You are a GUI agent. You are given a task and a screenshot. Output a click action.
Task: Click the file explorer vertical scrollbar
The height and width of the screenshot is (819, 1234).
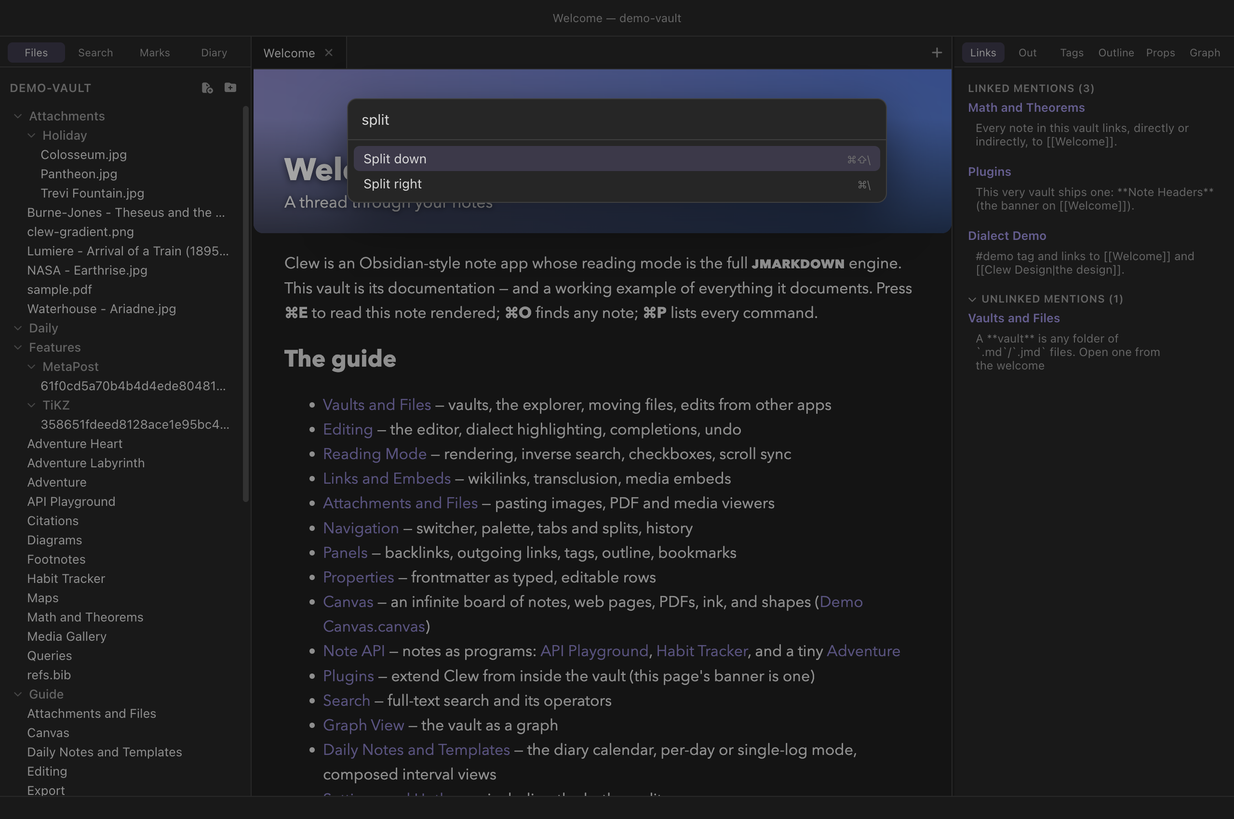pos(246,304)
